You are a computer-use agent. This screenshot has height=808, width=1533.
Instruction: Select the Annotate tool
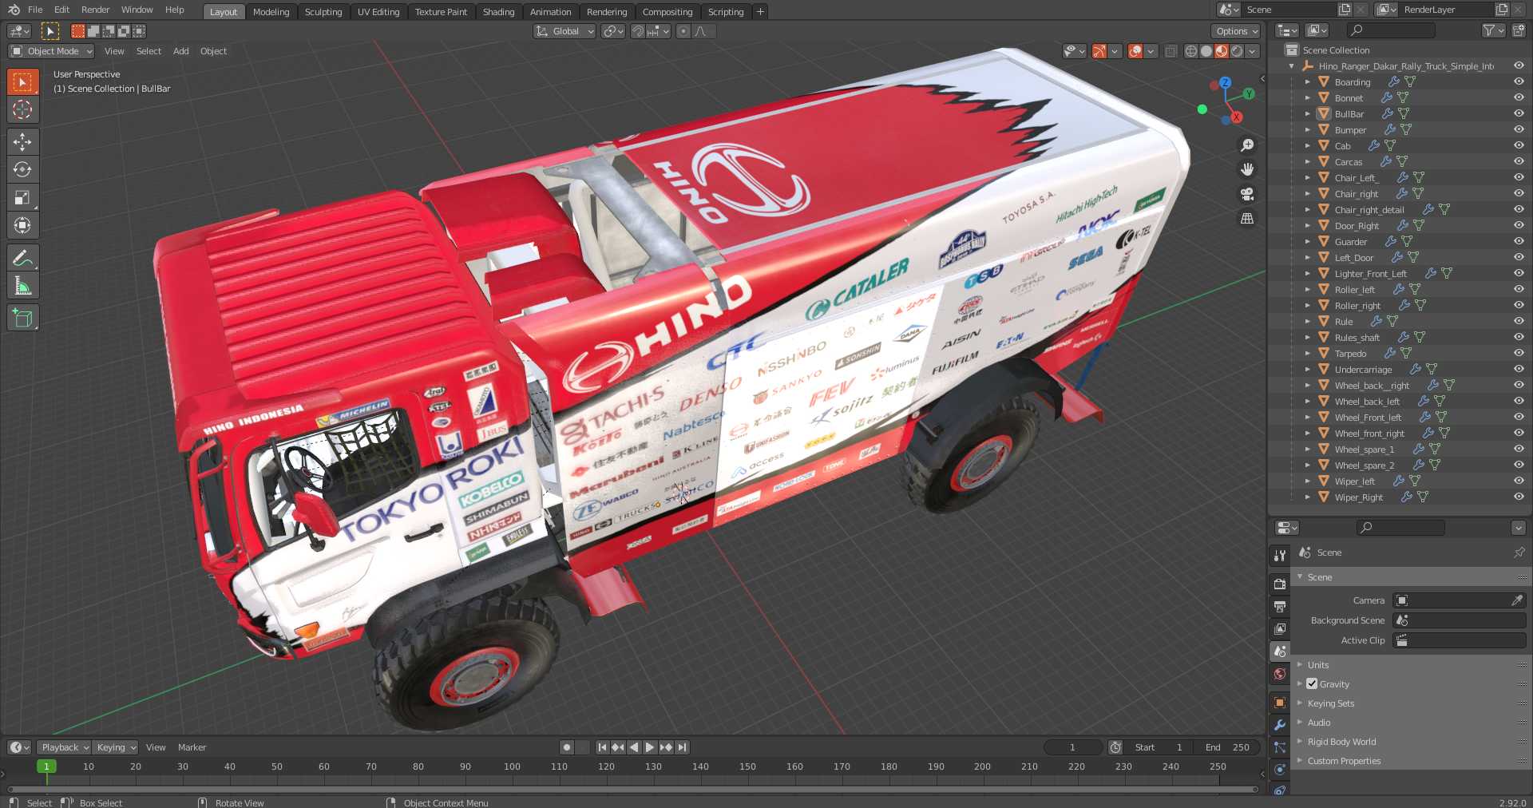(22, 258)
